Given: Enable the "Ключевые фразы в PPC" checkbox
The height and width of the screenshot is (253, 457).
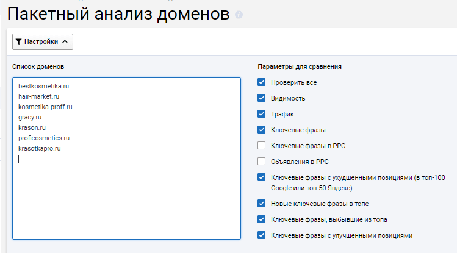Looking at the screenshot, I should point(262,146).
